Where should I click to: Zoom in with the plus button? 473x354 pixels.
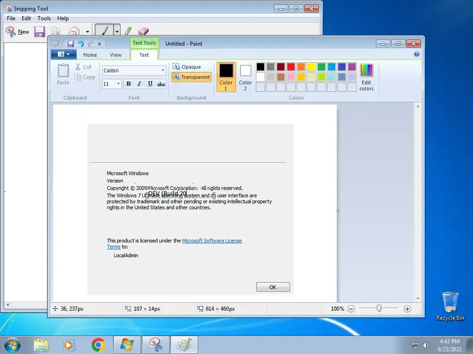click(x=407, y=309)
